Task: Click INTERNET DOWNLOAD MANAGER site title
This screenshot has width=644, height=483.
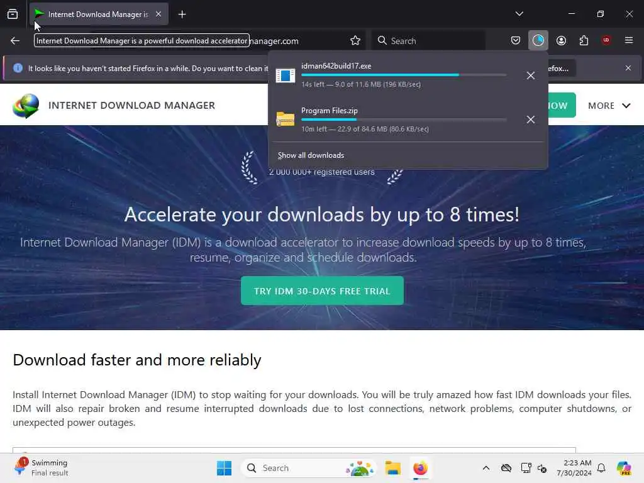Action: (x=131, y=106)
